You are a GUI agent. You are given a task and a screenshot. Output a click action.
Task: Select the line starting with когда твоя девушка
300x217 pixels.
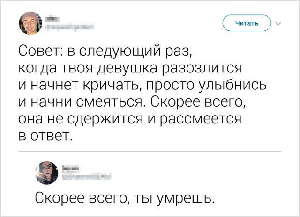pos(130,68)
